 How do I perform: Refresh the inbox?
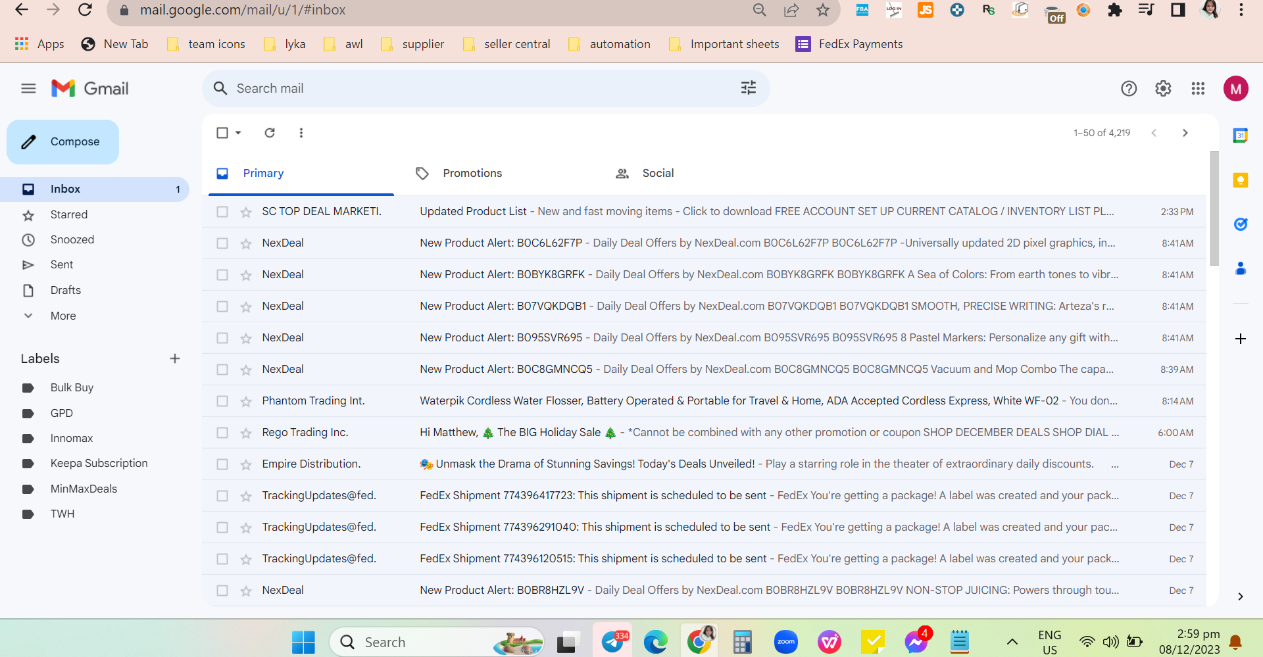click(270, 133)
